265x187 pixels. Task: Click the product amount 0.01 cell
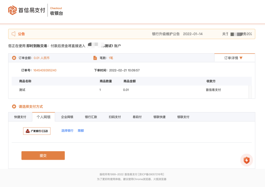(126, 90)
